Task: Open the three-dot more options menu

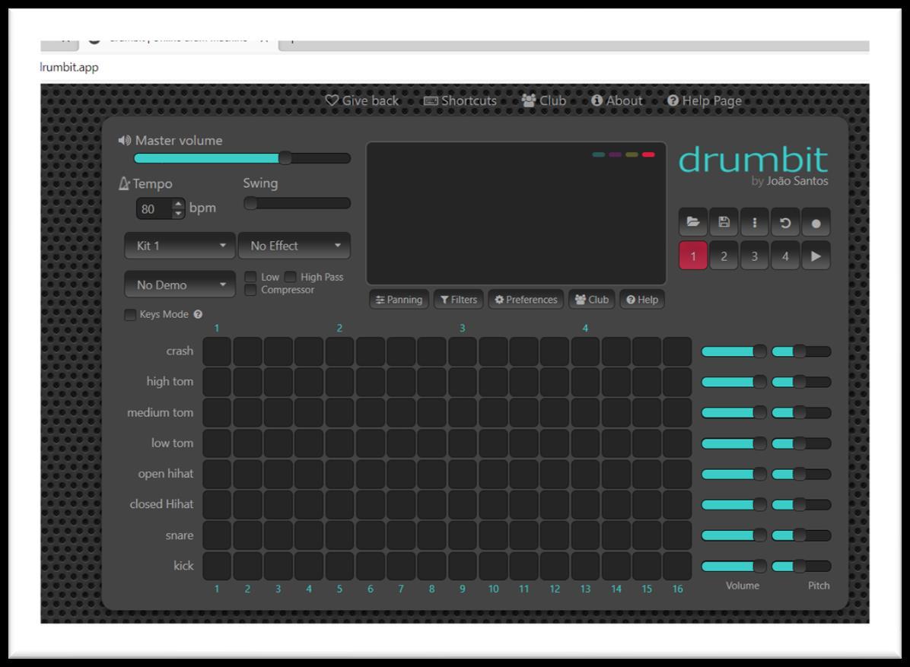Action: pyautogui.click(x=755, y=222)
